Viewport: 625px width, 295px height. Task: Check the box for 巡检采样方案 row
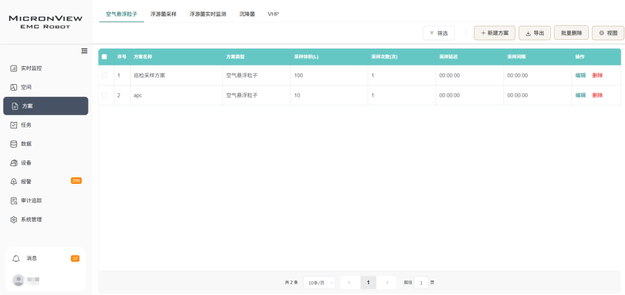104,75
